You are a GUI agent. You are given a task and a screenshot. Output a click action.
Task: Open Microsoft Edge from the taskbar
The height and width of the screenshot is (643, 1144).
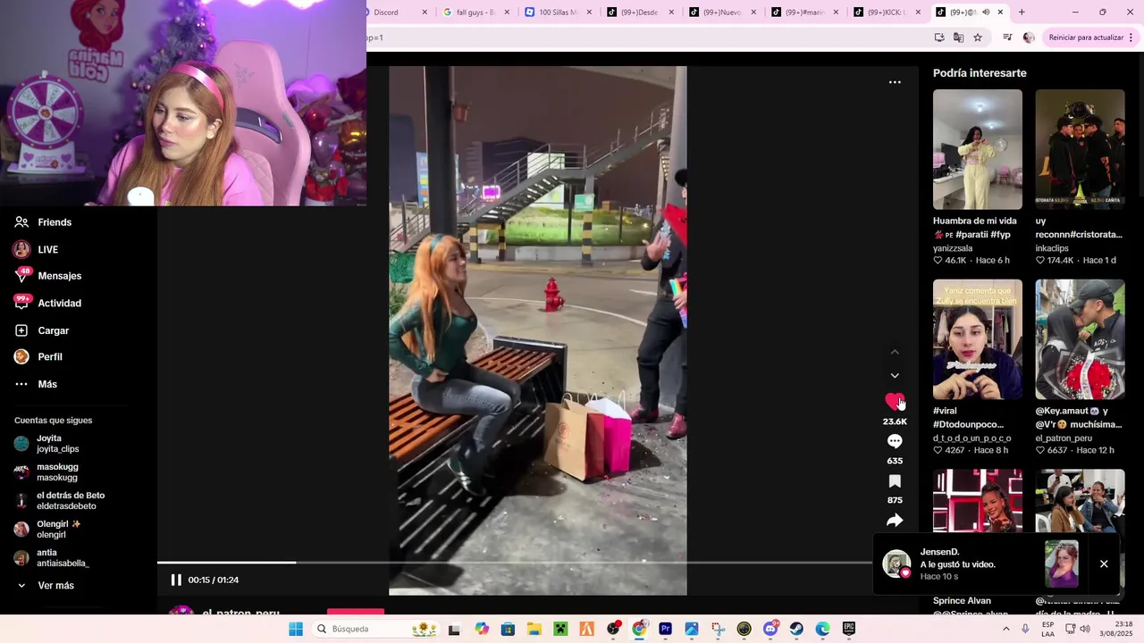point(822,629)
